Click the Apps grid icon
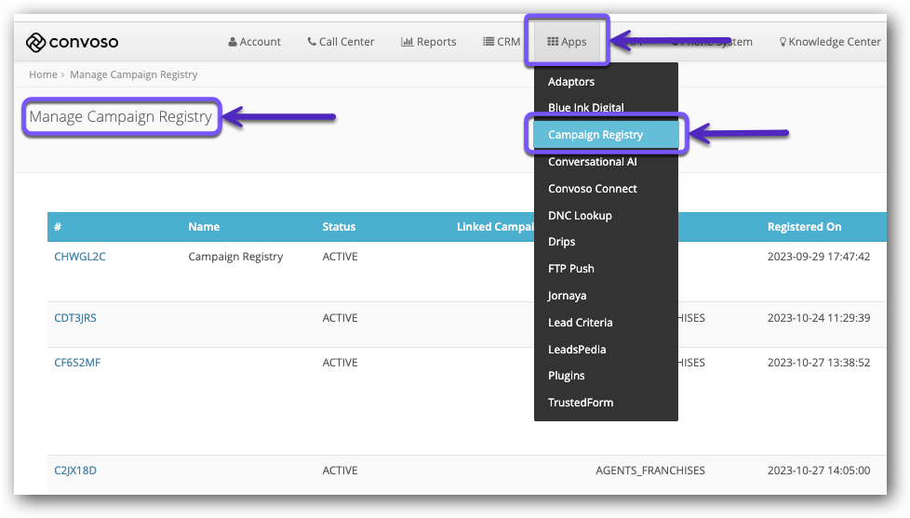Image resolution: width=910 pixels, height=518 pixels. [x=553, y=41]
